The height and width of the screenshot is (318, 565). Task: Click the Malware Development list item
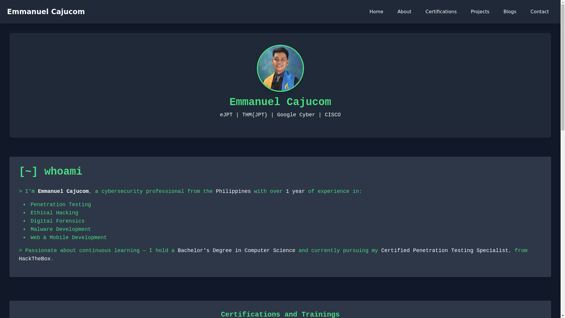point(61,229)
